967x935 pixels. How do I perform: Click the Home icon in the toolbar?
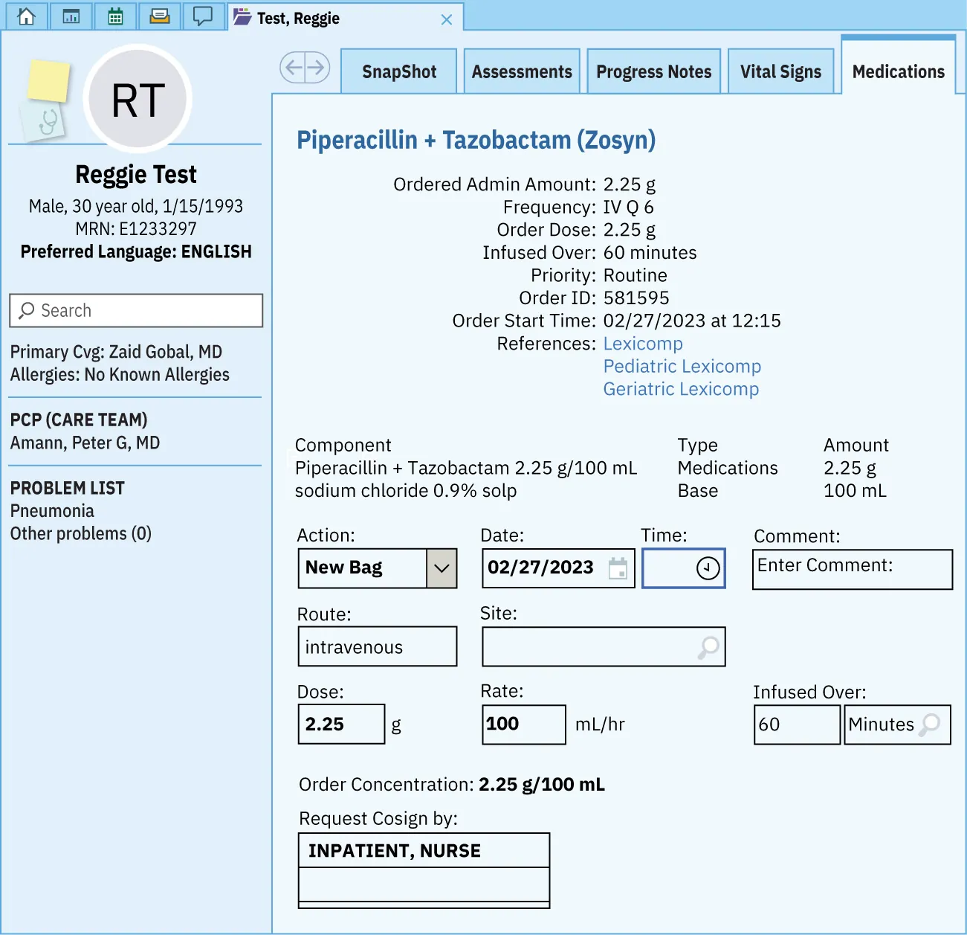point(26,16)
